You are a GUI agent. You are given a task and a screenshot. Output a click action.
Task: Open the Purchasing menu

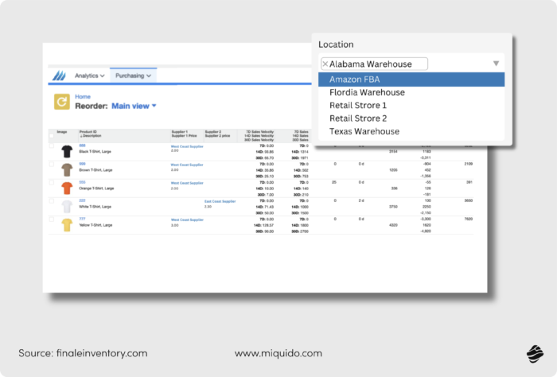point(133,76)
